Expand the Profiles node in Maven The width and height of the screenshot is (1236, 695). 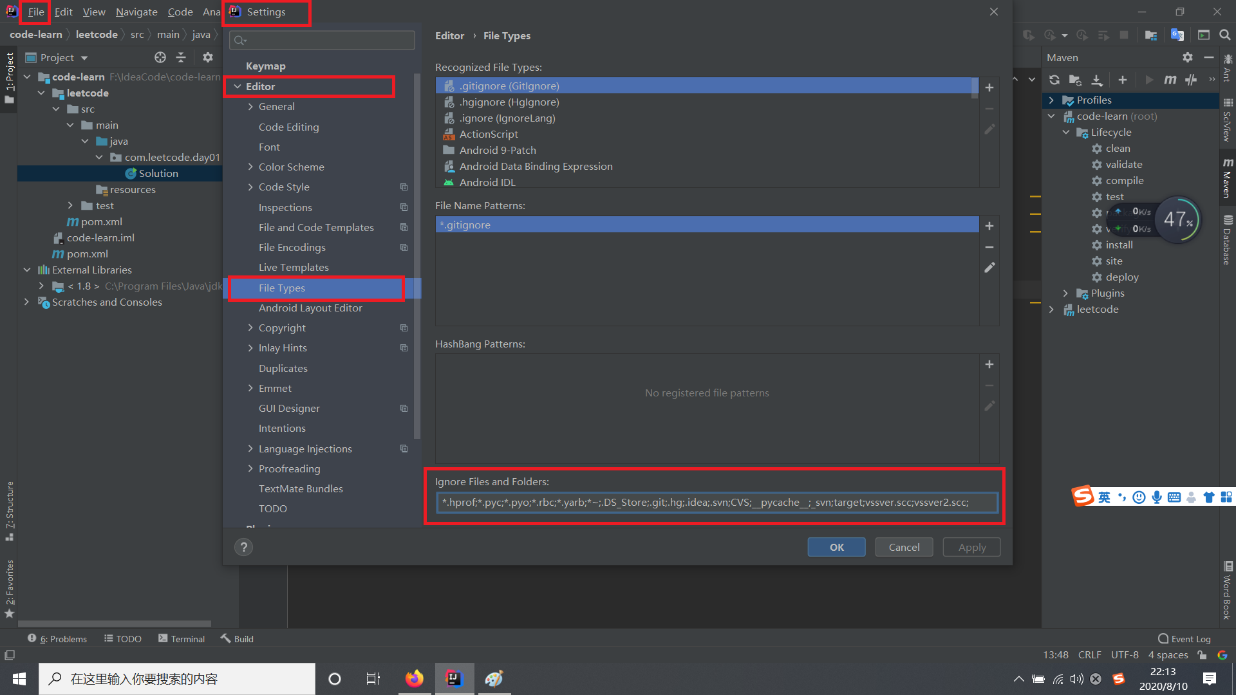1051,100
